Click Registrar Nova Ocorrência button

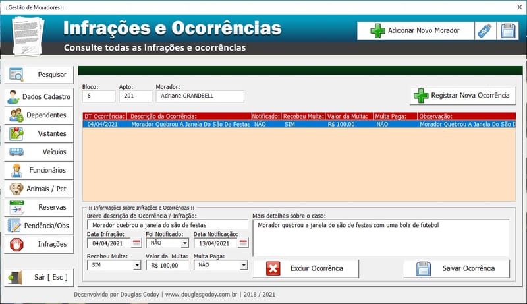tap(462, 96)
